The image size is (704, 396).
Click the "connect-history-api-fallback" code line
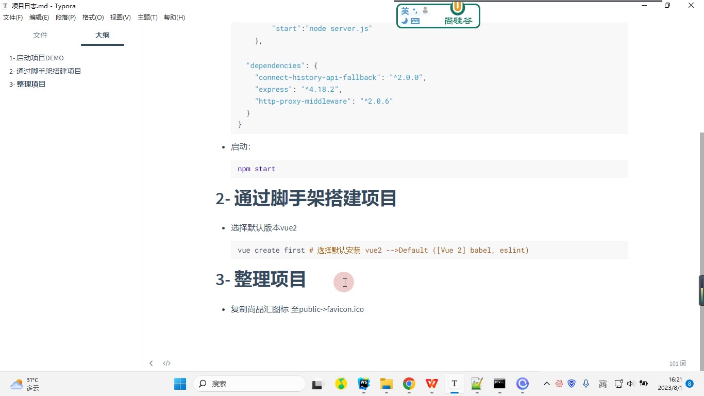341,78
